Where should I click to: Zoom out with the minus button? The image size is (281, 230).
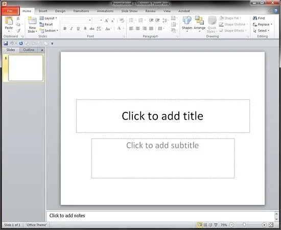tap(232, 225)
